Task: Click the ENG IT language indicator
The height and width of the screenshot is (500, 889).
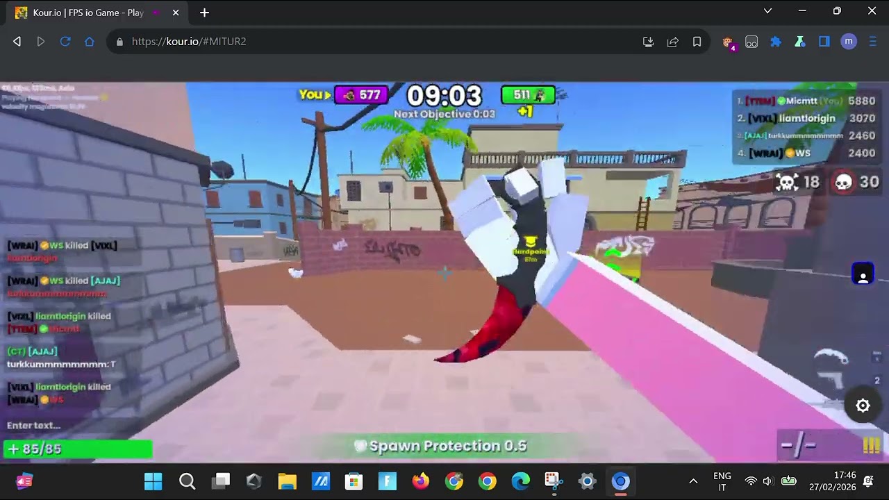Action: tap(722, 481)
